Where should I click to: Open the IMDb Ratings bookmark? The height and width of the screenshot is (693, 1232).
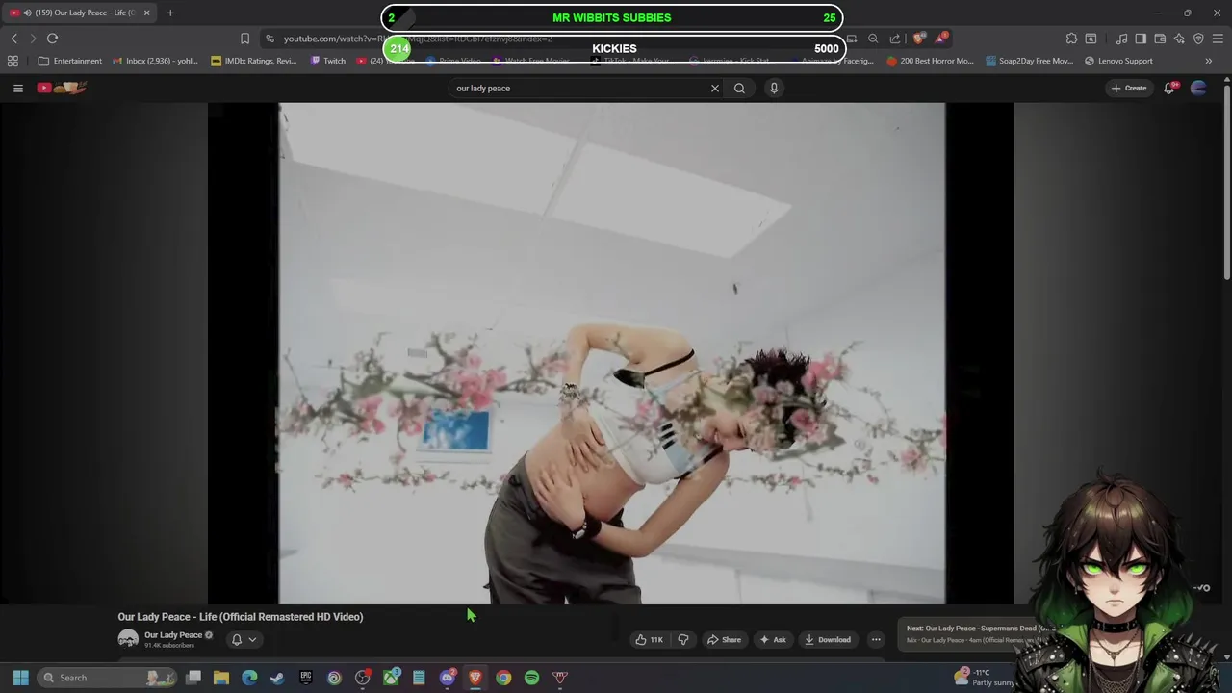click(x=254, y=61)
